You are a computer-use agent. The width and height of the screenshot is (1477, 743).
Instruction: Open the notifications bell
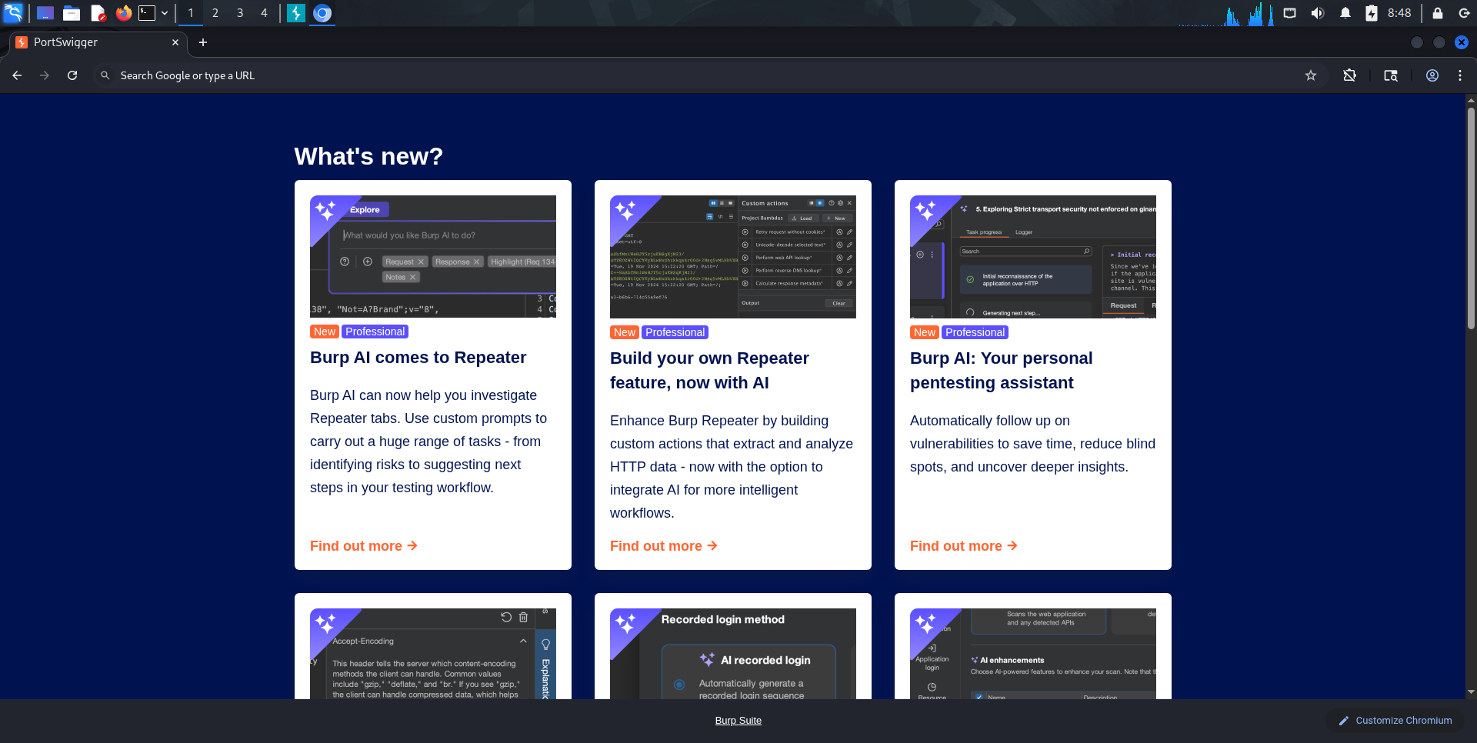click(x=1345, y=13)
